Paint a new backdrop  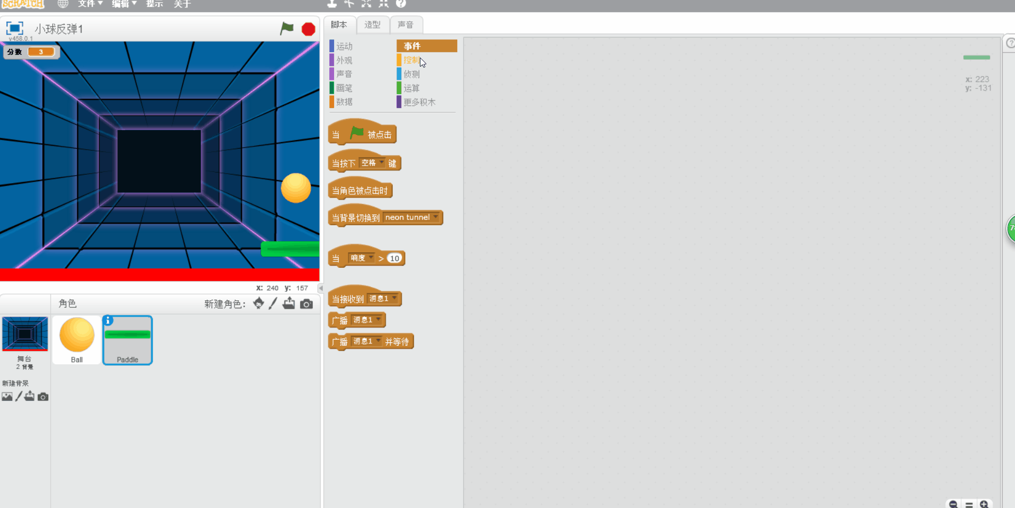click(x=19, y=396)
